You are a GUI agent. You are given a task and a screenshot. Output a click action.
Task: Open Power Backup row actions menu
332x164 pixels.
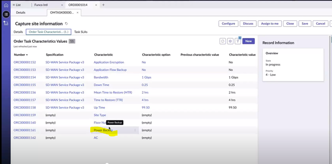[x=135, y=130]
